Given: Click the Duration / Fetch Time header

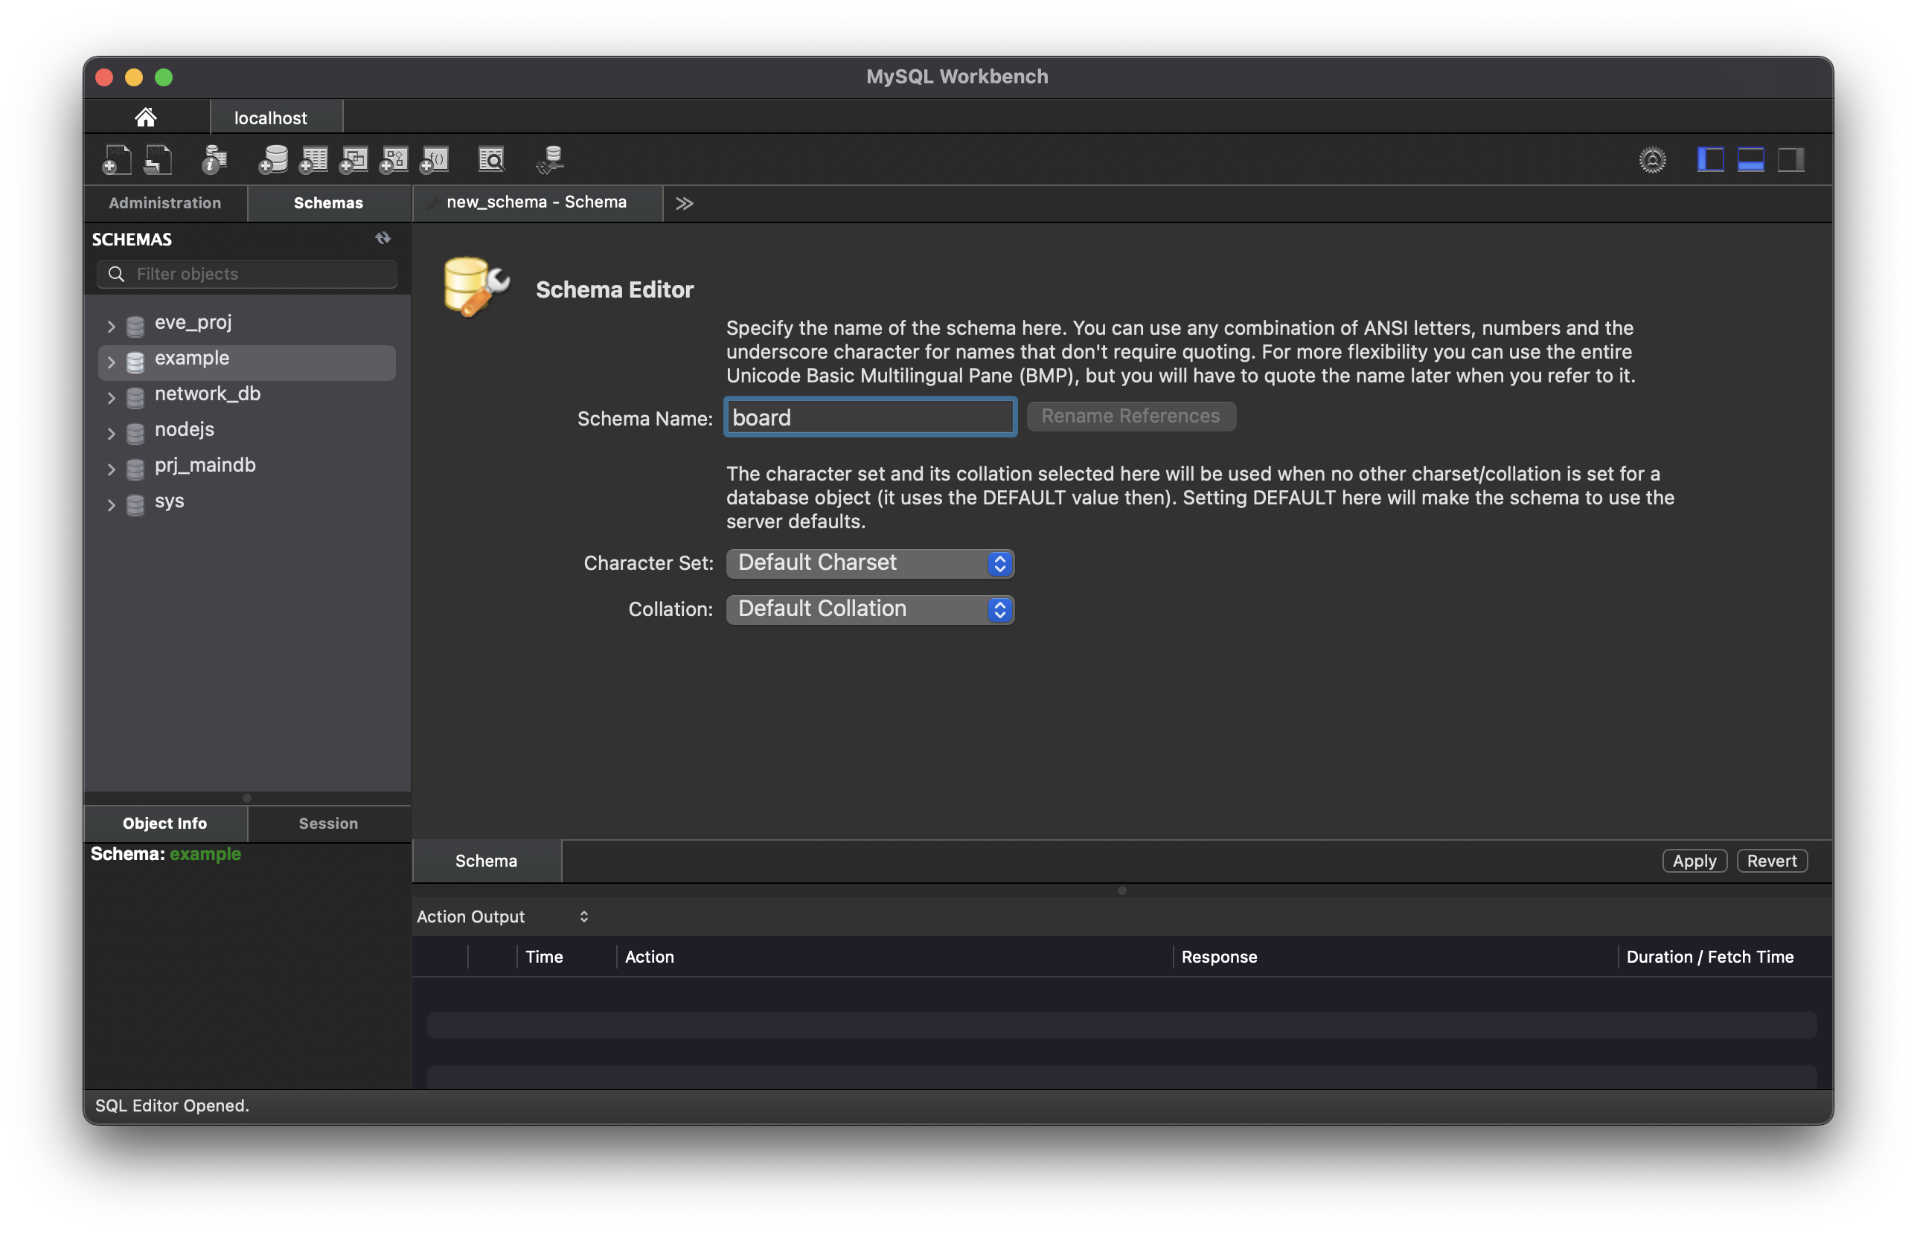Looking at the screenshot, I should click(x=1709, y=957).
